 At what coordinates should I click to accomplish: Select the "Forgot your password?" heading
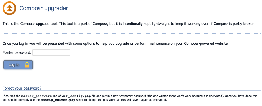coord(22,88)
